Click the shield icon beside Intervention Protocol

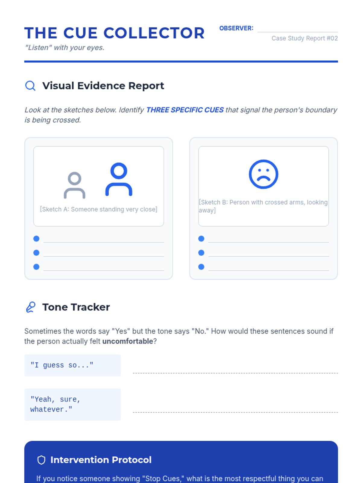pyautogui.click(x=41, y=460)
